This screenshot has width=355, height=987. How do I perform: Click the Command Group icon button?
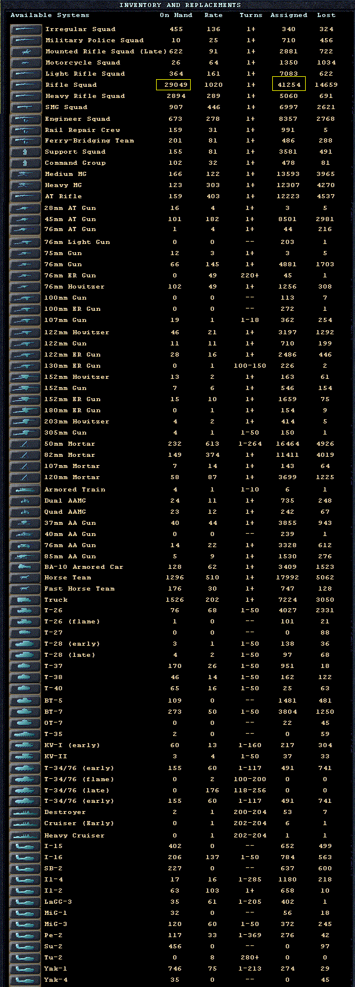tap(26, 162)
